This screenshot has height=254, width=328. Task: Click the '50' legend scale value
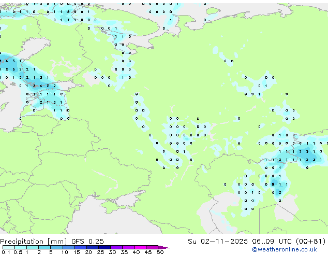coord(160,252)
